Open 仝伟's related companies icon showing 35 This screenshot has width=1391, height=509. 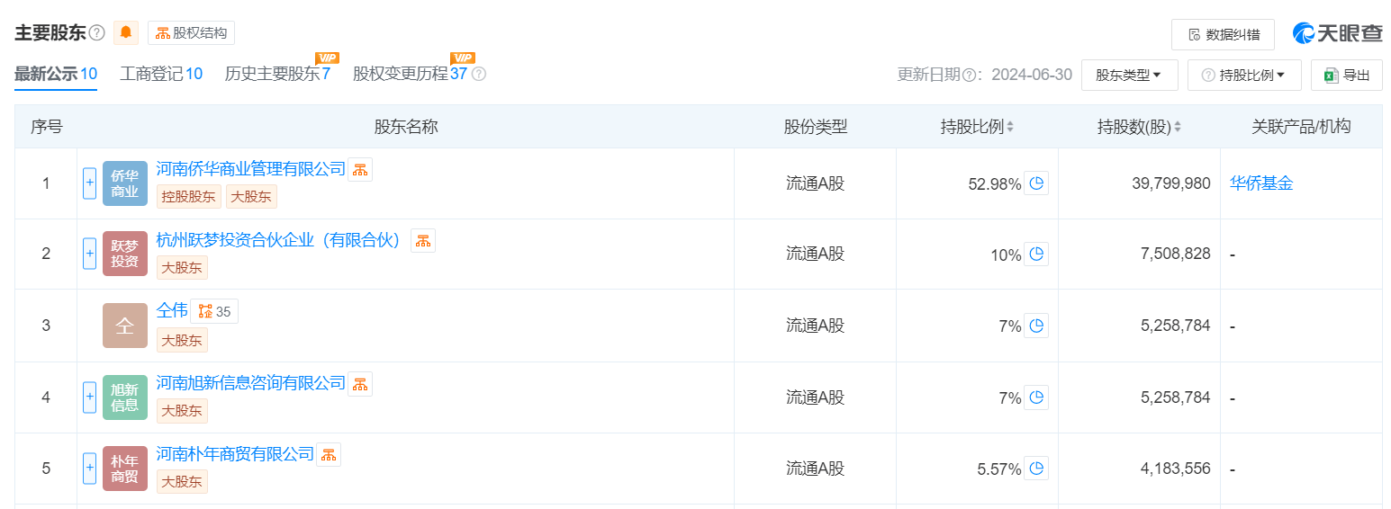[x=214, y=311]
